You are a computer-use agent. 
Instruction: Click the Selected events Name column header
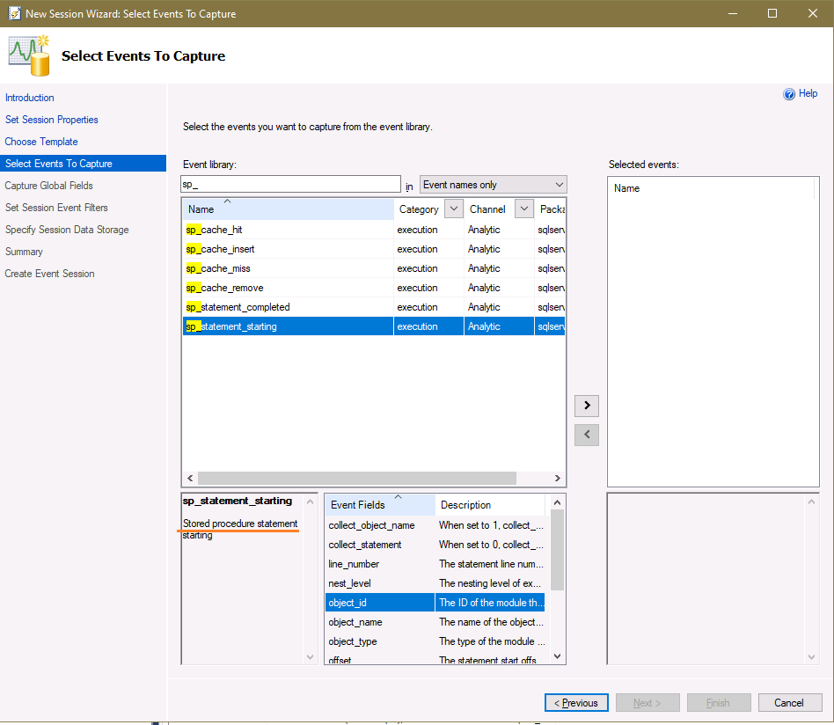click(711, 188)
